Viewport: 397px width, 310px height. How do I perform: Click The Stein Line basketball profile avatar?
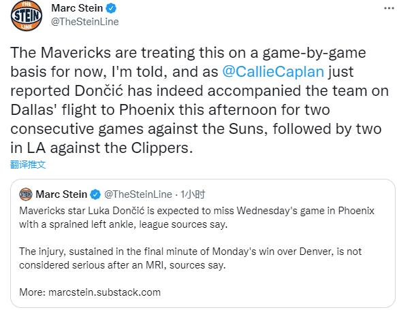pos(27,16)
